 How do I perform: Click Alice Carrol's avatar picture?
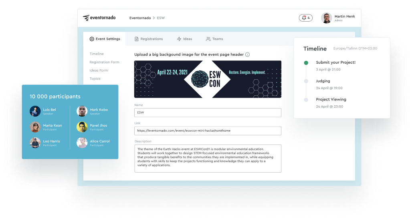[82, 143]
